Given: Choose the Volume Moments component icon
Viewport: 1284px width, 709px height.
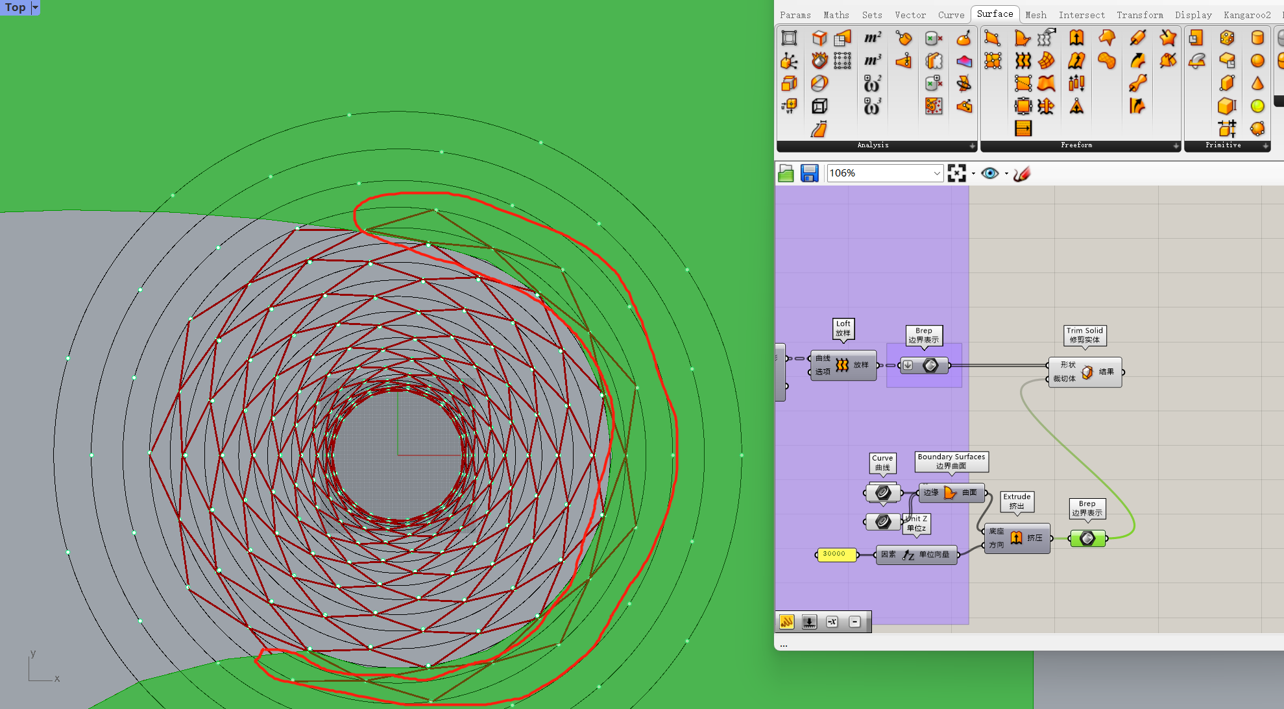Looking at the screenshot, I should pos(873,106).
